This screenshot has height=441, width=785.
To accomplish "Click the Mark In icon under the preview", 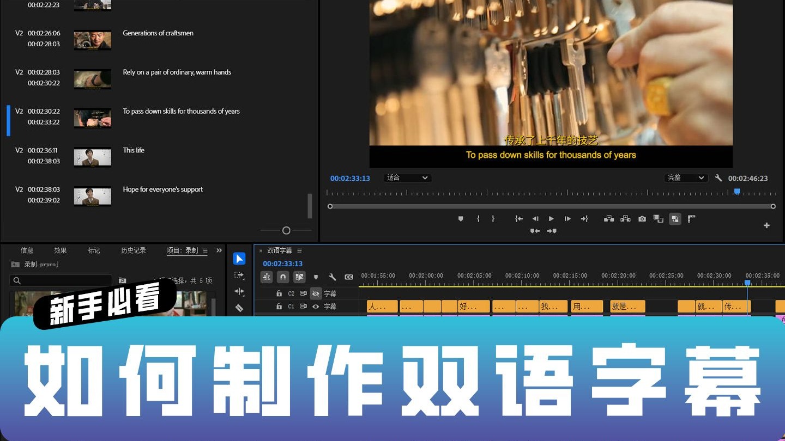I will click(479, 218).
